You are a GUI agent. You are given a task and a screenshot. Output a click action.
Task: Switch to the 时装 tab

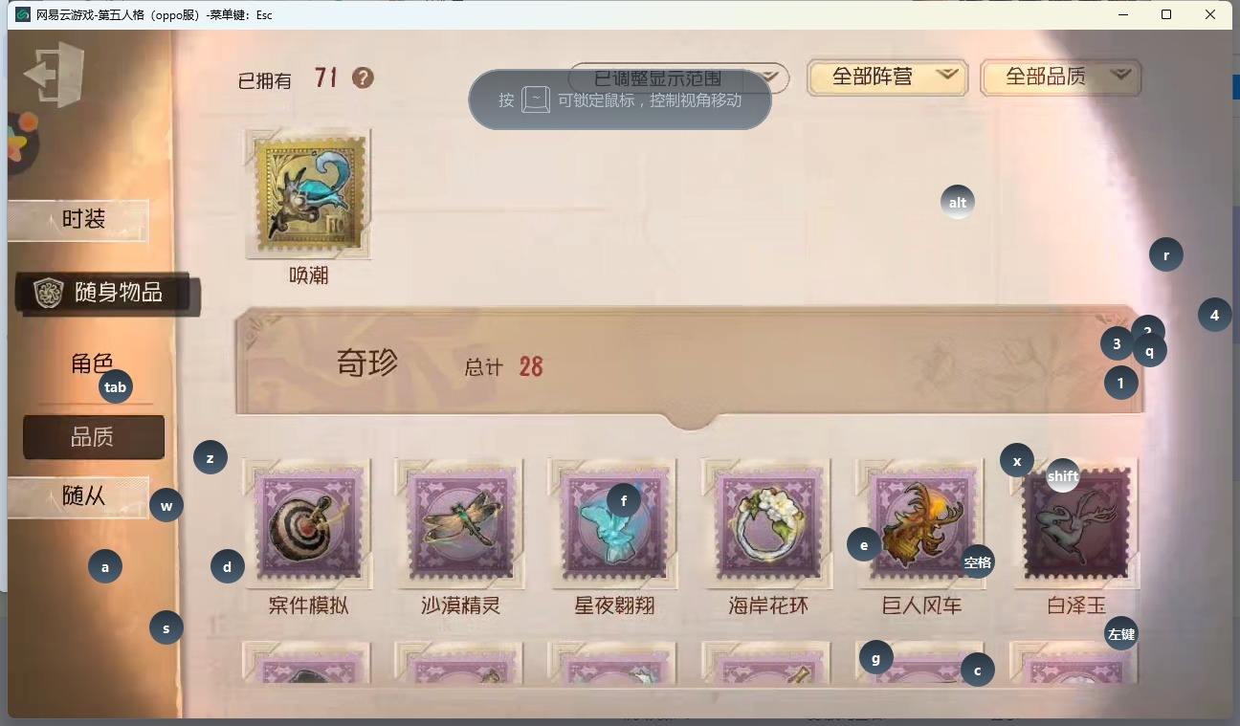click(78, 220)
